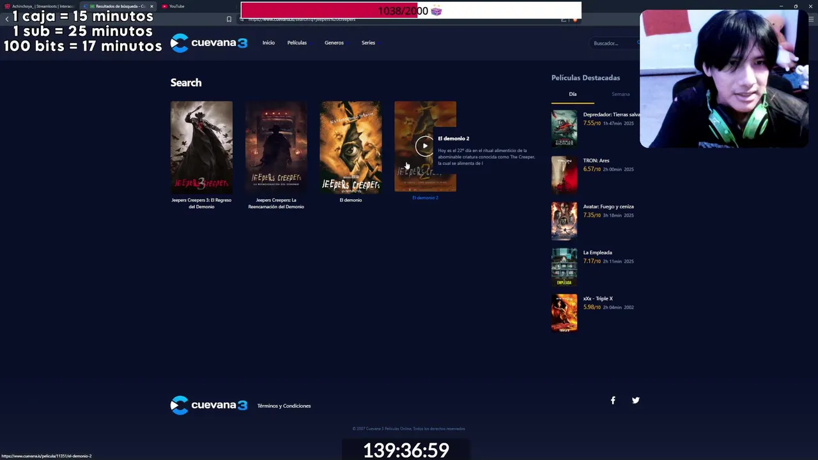Open Términos y Condiciones footer link
This screenshot has height=460, width=818.
[x=284, y=406]
